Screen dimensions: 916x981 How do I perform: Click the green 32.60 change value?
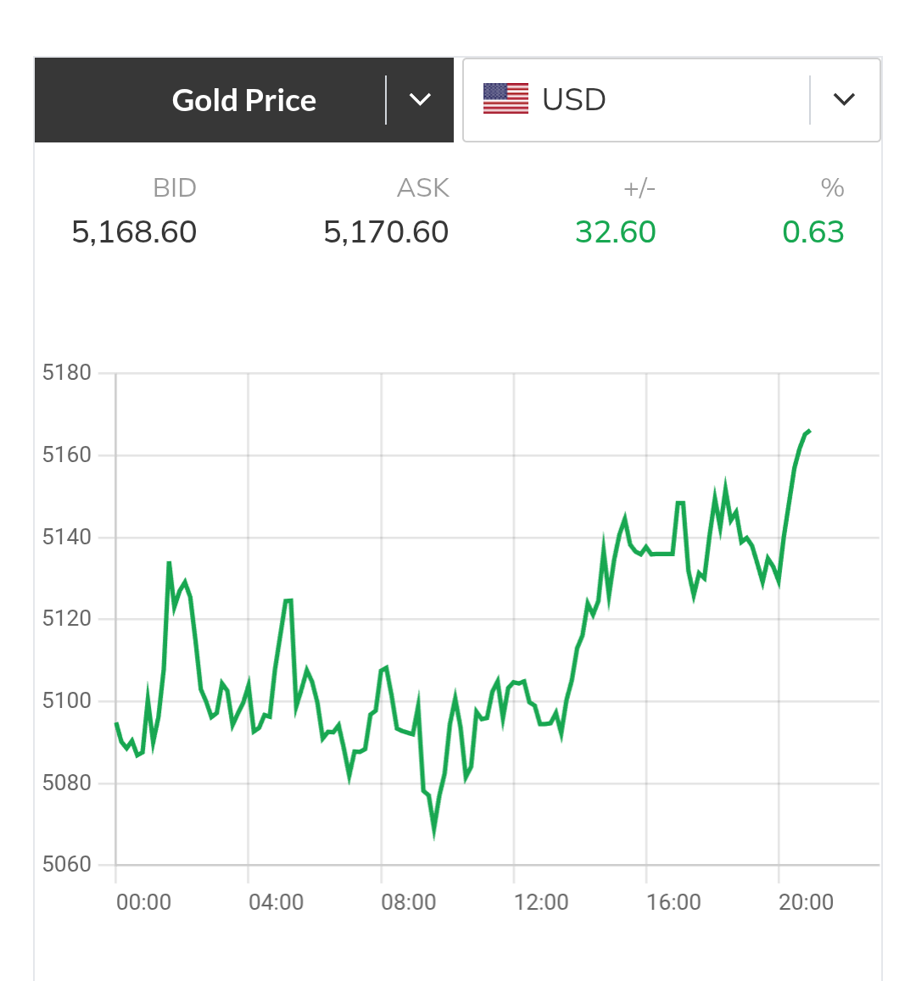616,231
